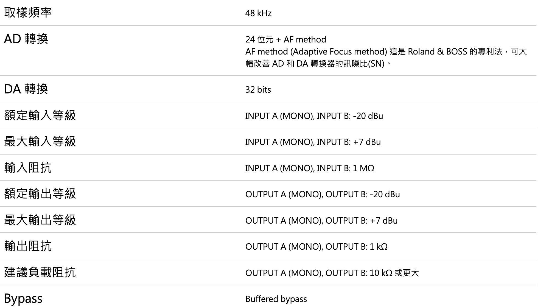Image resolution: width=538 pixels, height=308 pixels.
Task: Click the AD 轉換 row heading
Action: point(26,39)
